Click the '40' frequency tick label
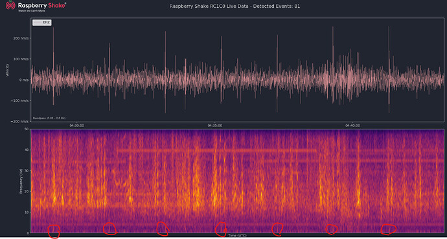Screen dimensions: 447x239 click(x=27, y=150)
